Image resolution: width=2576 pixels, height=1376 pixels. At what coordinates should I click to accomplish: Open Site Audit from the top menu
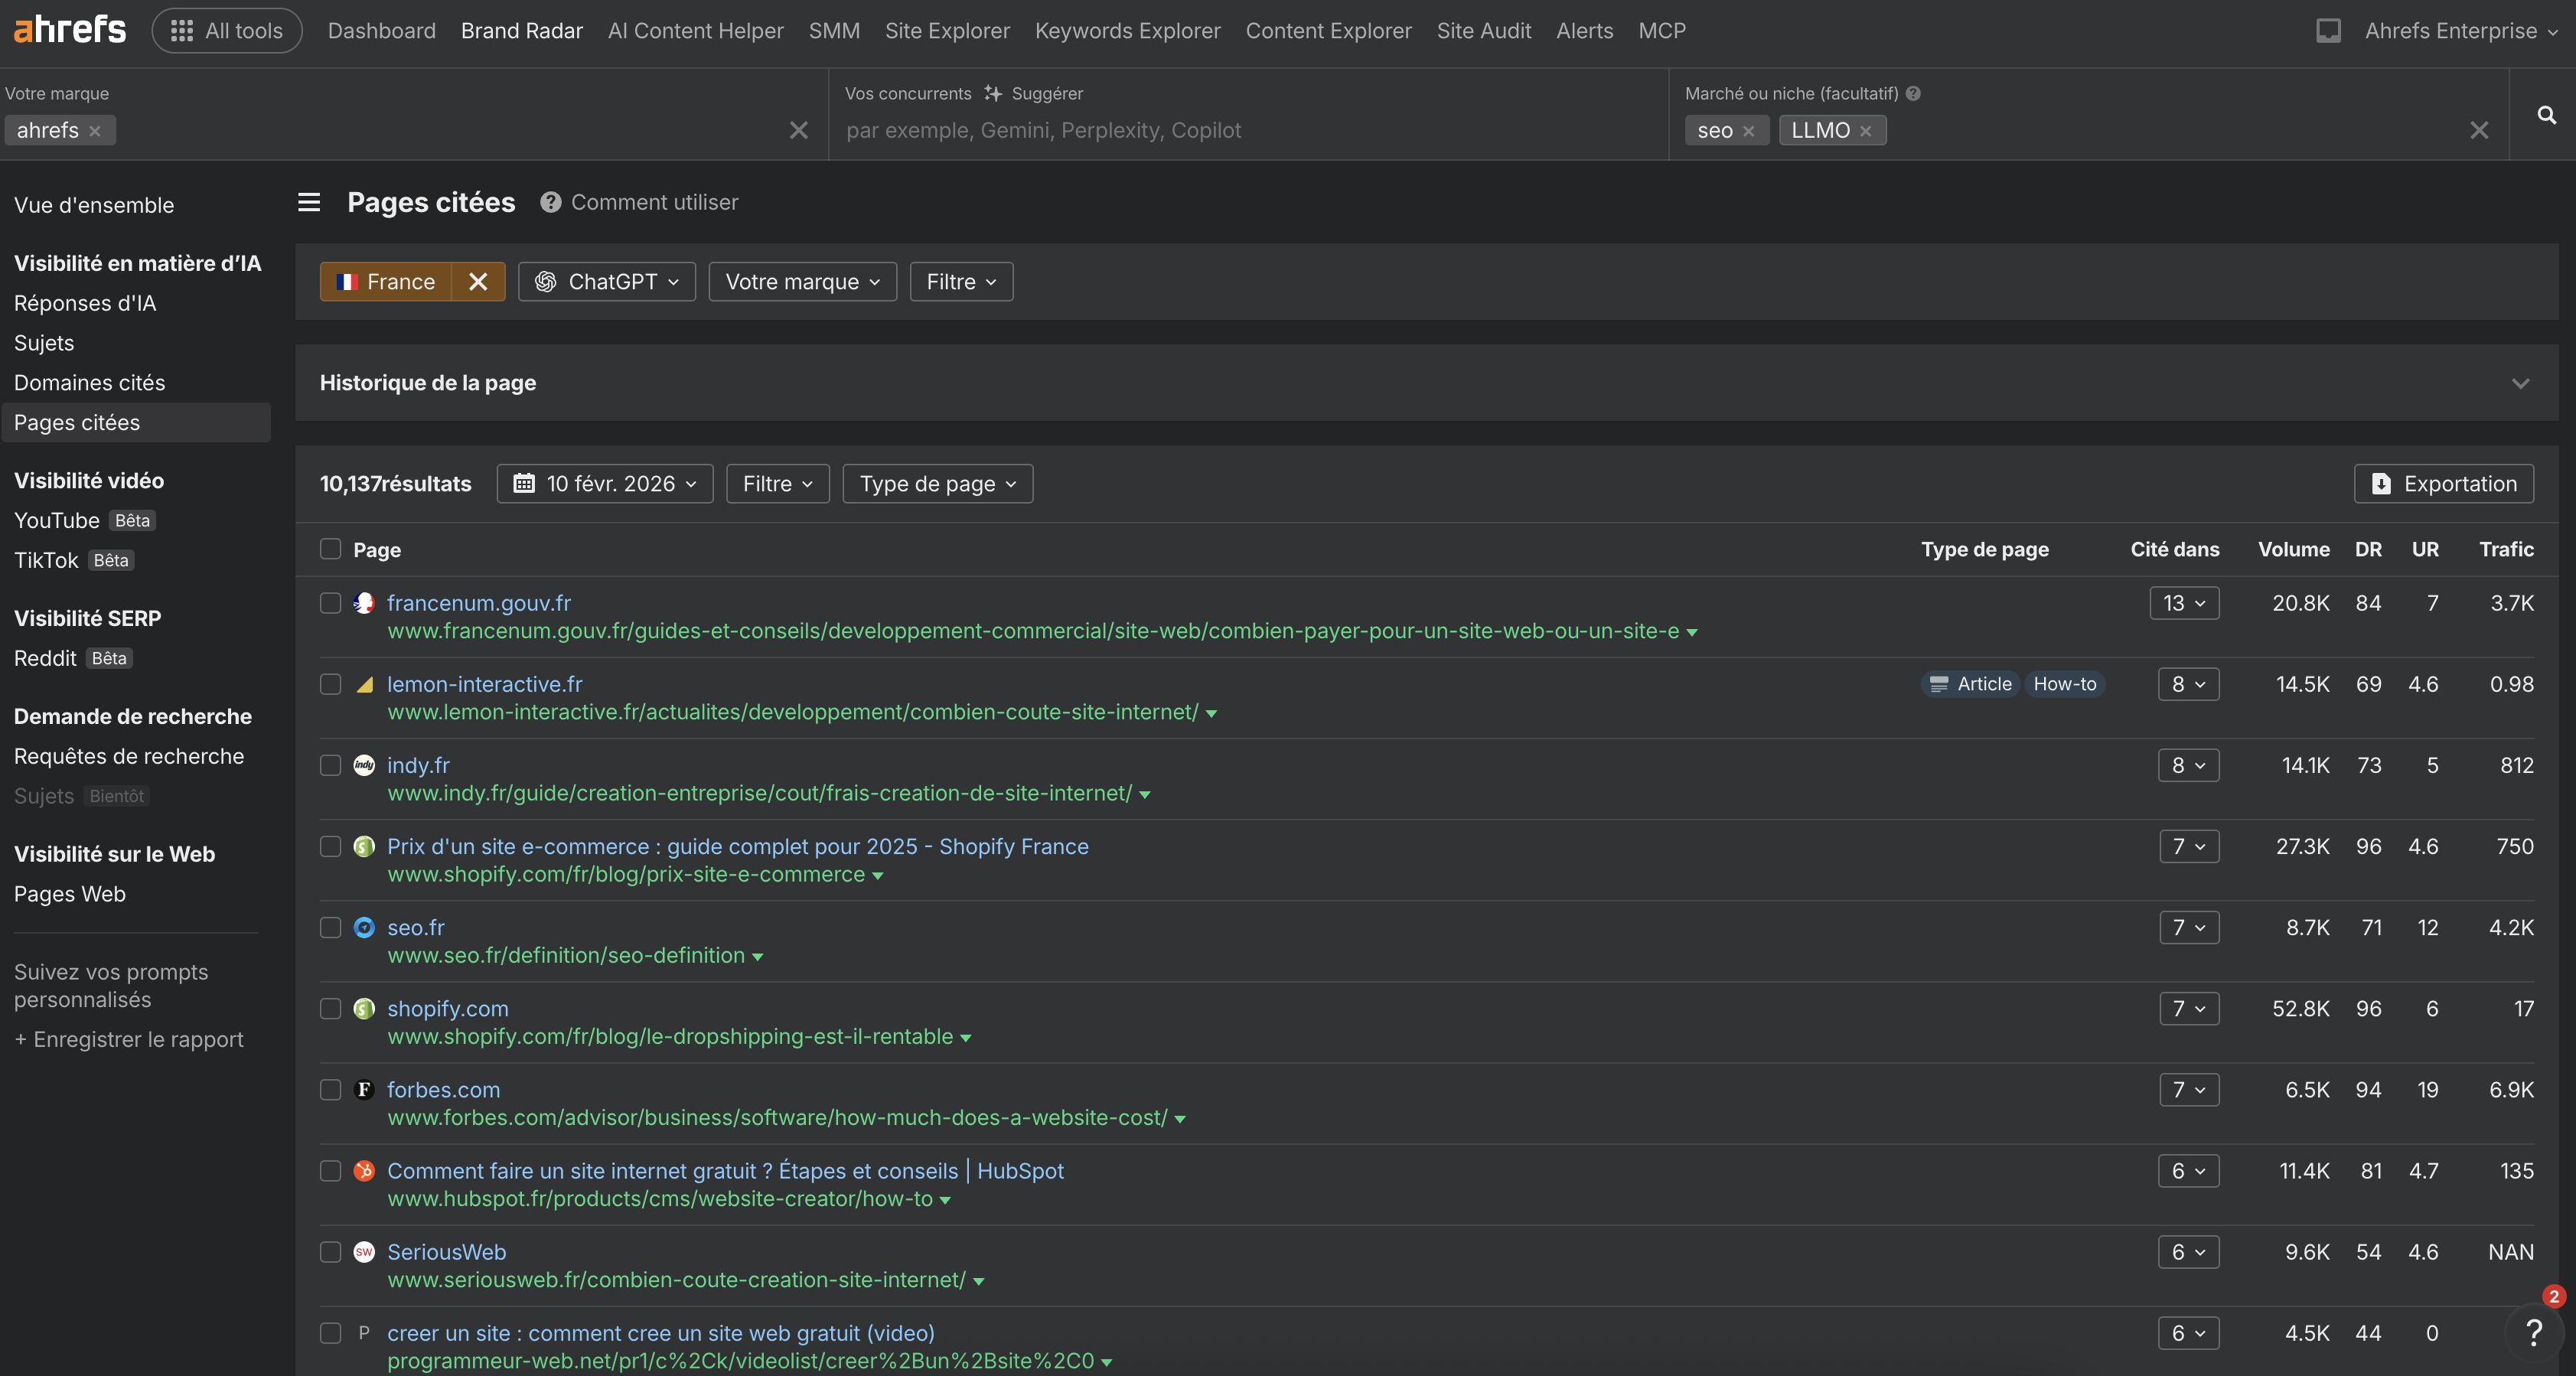[x=1483, y=30]
